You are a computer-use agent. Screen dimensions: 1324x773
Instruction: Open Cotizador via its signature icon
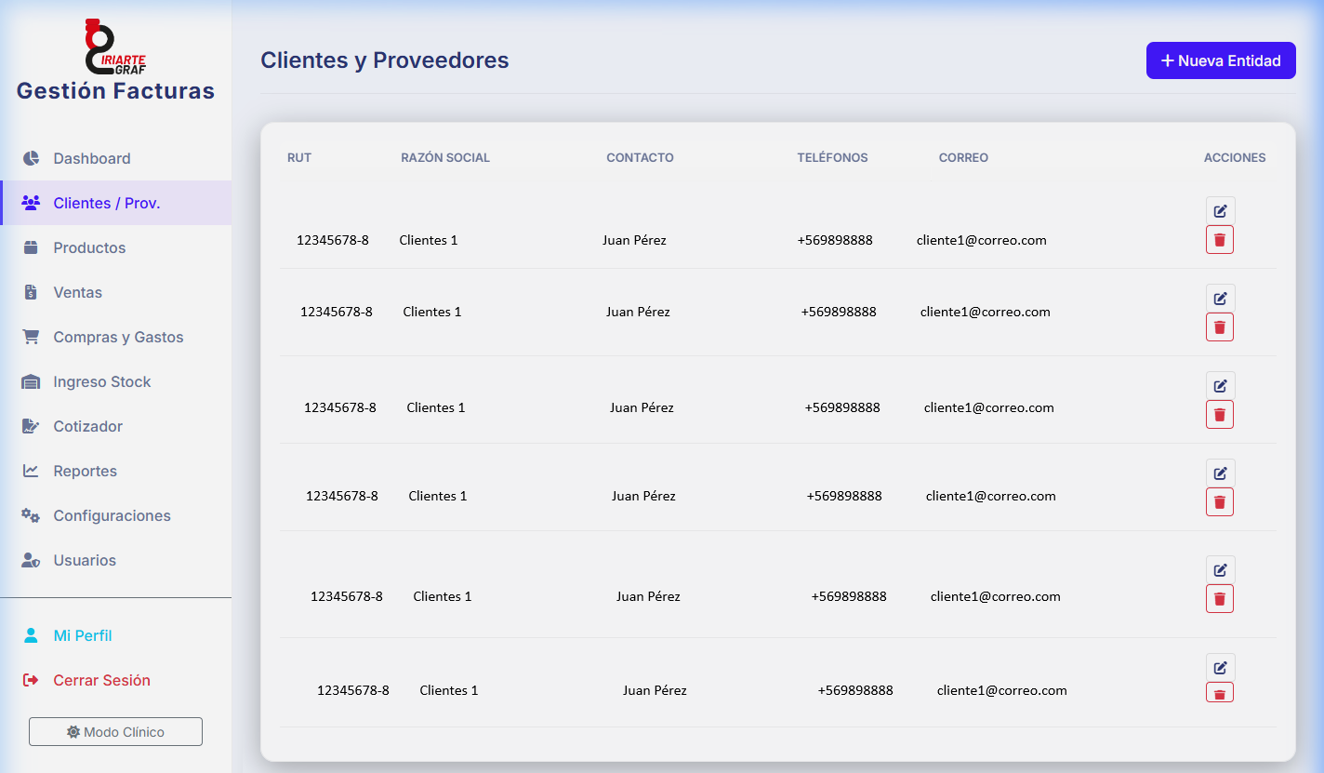click(x=31, y=426)
